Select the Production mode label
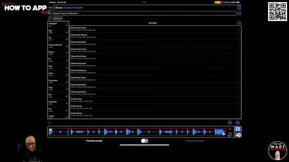The width and height of the screenshot is (289, 162). 195,141
